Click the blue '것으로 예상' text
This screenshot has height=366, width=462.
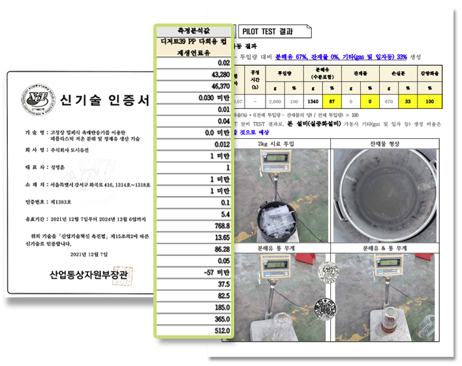(x=254, y=132)
